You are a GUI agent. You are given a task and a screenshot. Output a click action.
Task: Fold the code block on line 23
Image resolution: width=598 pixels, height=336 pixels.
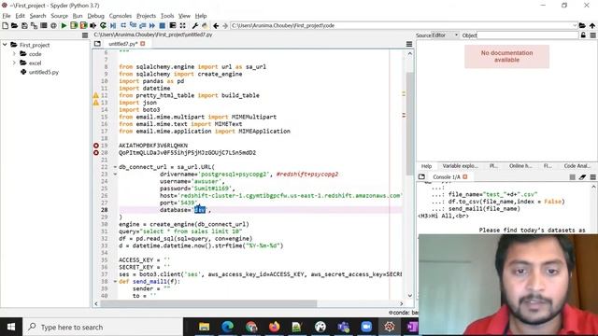(115, 175)
